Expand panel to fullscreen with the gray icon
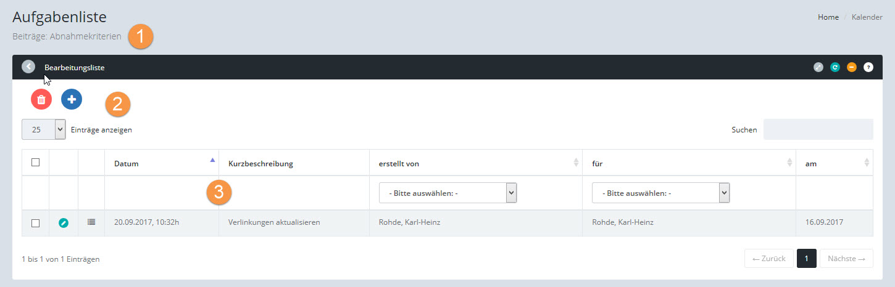This screenshot has width=895, height=287. [818, 67]
